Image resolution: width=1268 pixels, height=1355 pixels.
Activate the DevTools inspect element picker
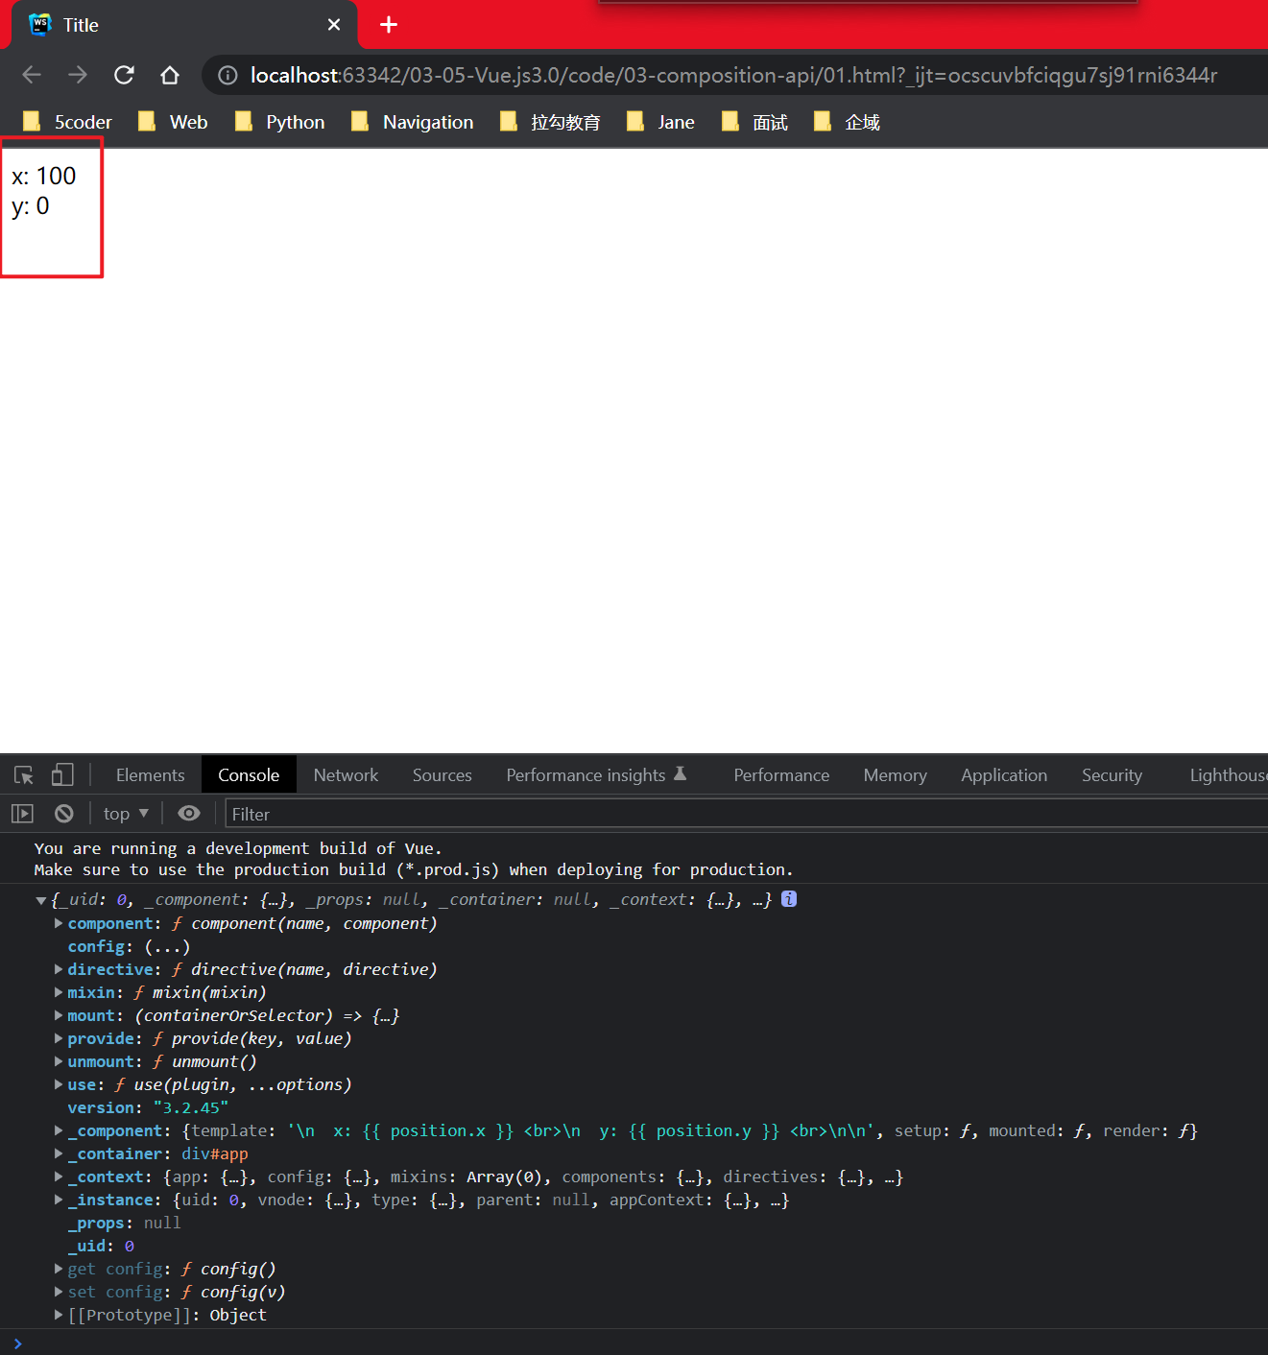coord(24,774)
